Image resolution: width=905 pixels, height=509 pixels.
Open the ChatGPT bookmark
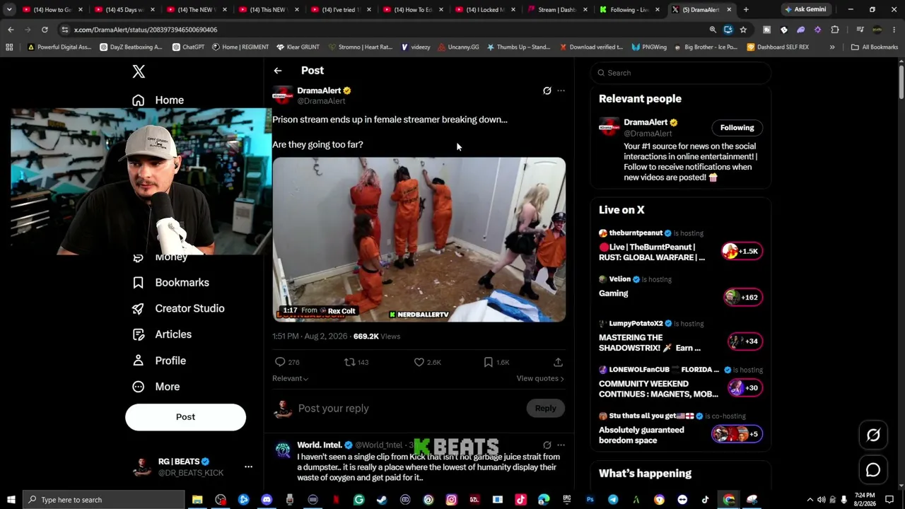click(188, 47)
